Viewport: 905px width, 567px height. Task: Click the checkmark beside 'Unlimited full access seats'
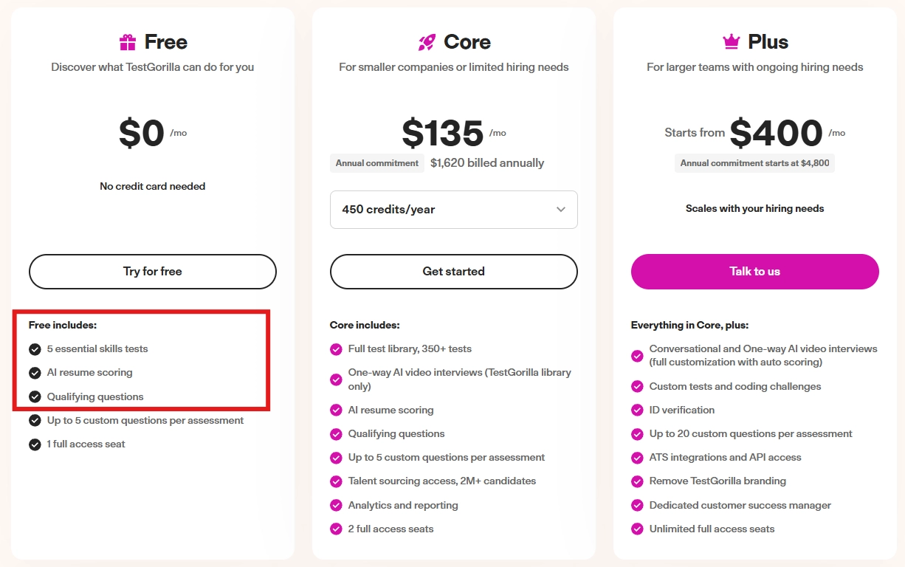pos(638,529)
